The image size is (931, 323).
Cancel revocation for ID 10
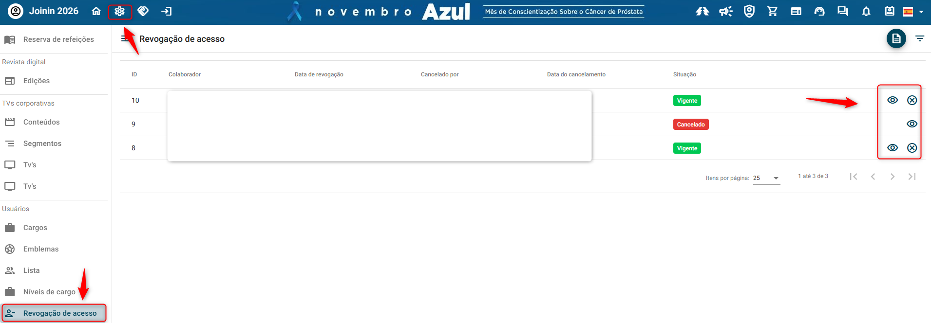pos(912,100)
